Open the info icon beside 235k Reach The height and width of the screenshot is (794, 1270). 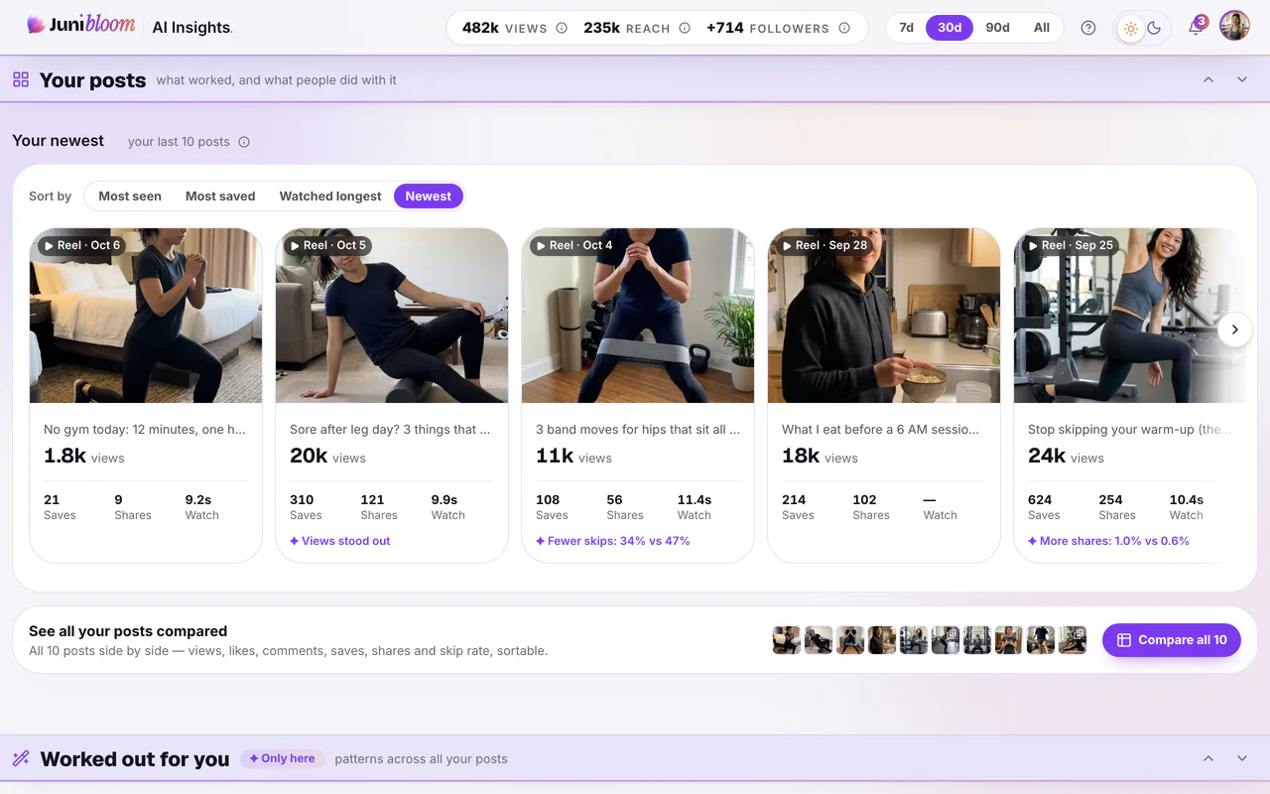[685, 28]
